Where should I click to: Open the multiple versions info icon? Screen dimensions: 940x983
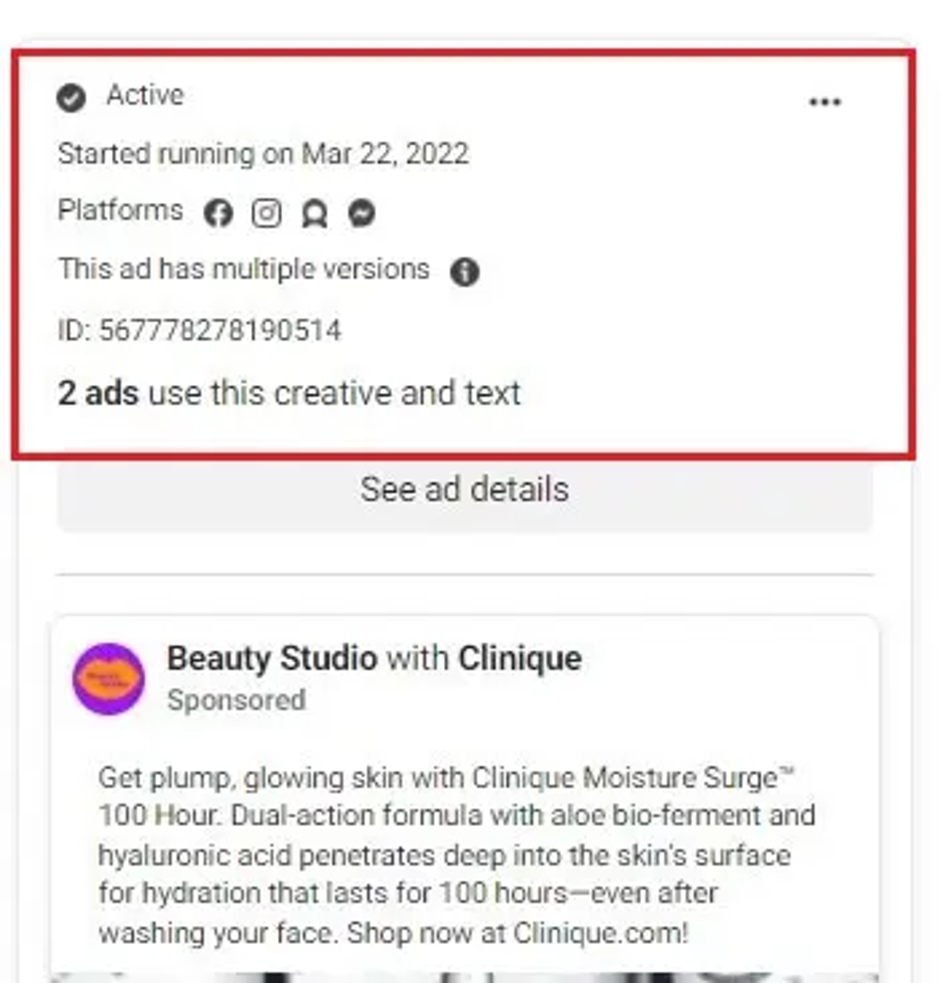click(x=464, y=272)
